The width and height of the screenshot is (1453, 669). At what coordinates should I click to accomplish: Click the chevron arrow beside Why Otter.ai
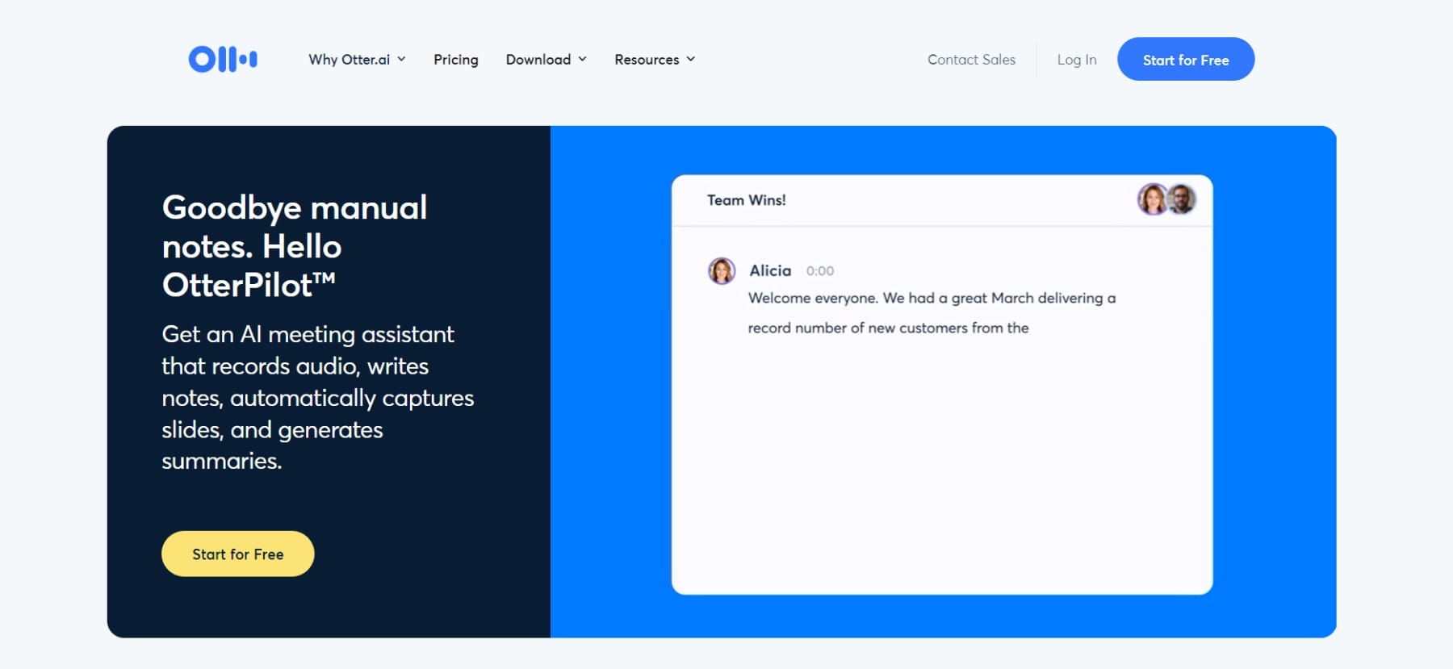[401, 59]
